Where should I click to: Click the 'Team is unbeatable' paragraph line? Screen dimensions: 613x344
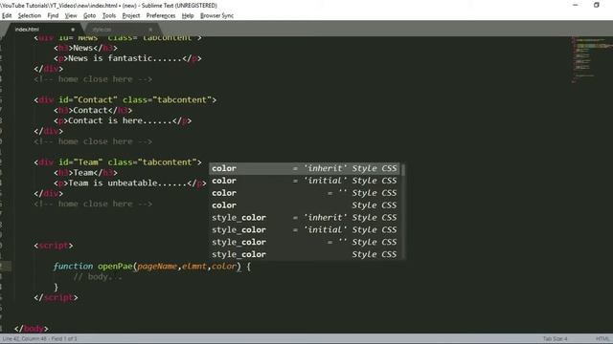point(130,183)
